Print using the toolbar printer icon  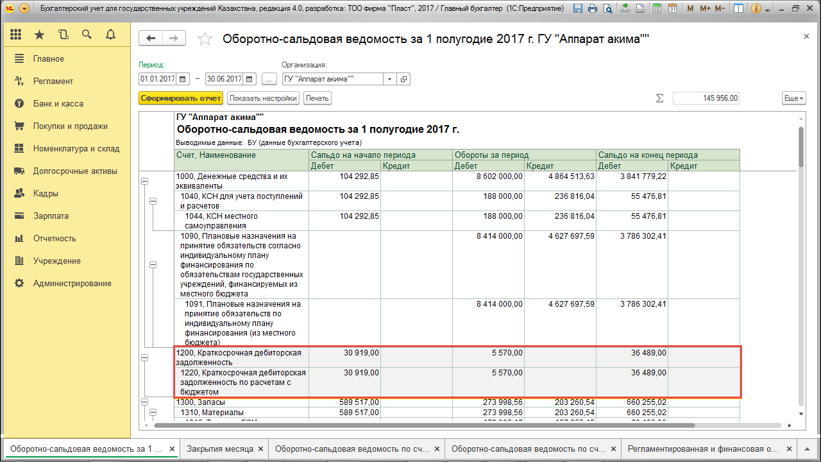(592, 8)
